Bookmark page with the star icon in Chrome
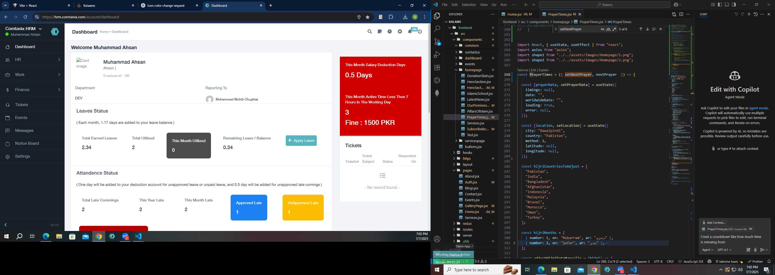775x275 pixels. (368, 17)
